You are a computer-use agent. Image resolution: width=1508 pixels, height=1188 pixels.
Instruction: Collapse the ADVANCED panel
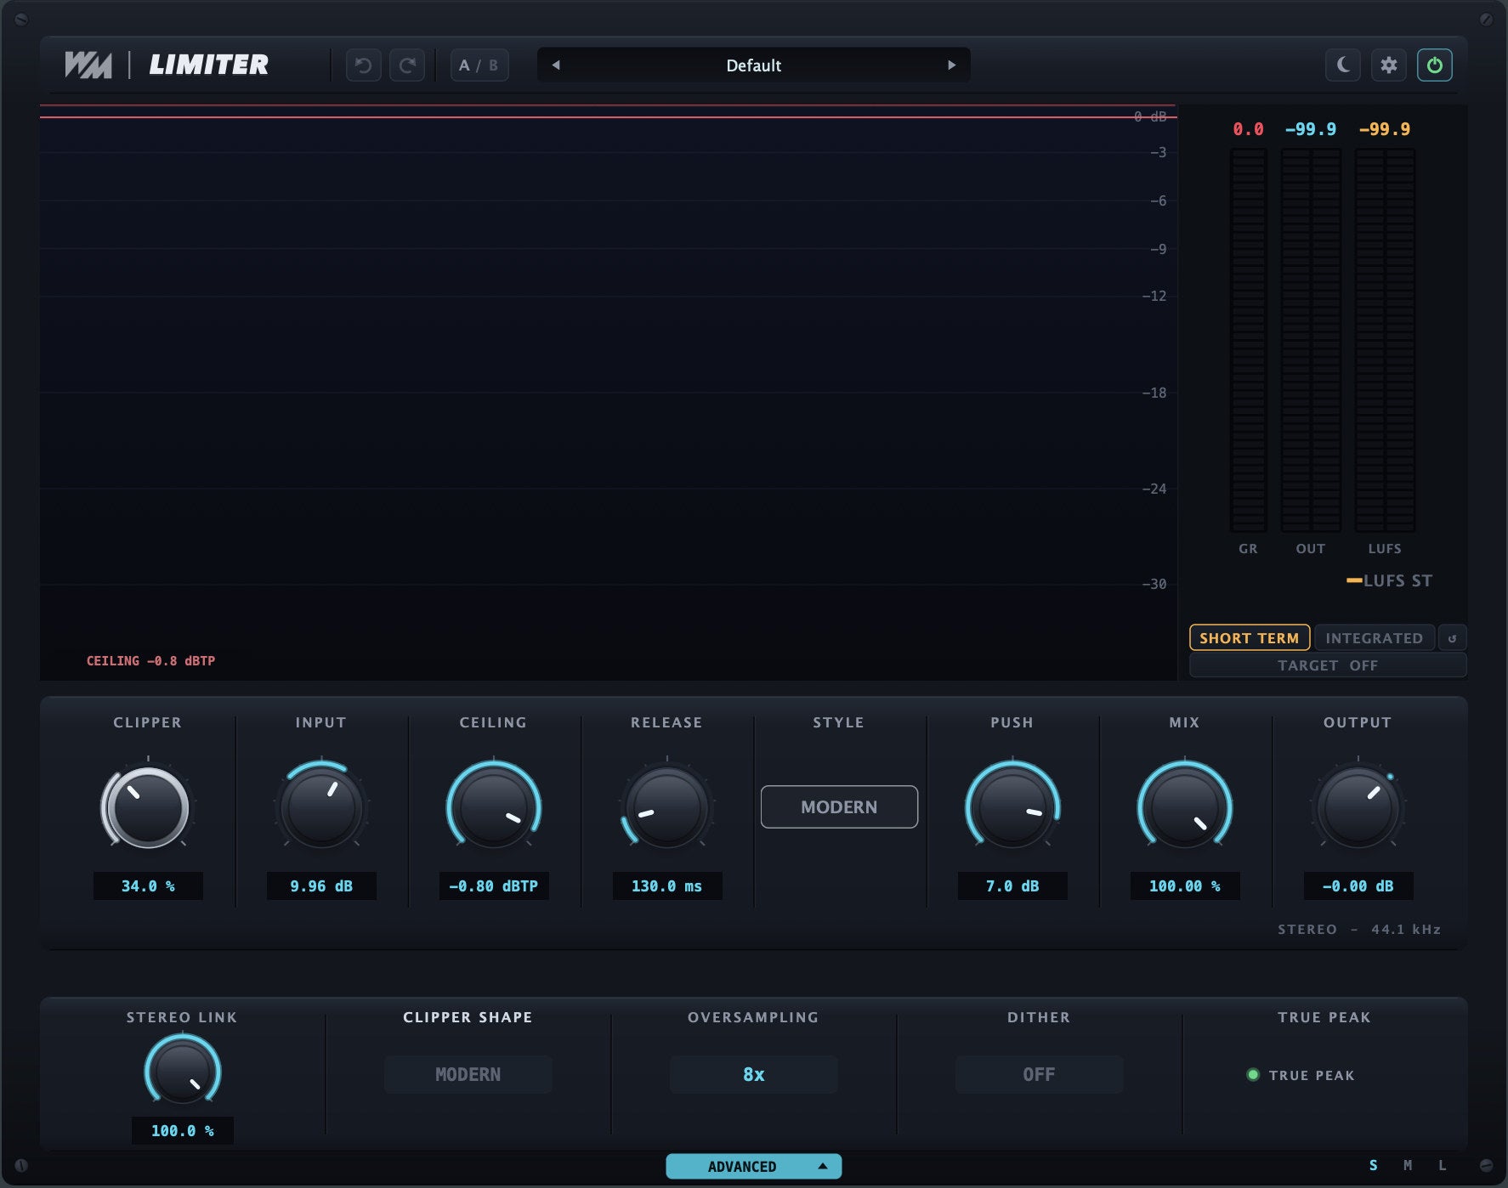pyautogui.click(x=754, y=1166)
